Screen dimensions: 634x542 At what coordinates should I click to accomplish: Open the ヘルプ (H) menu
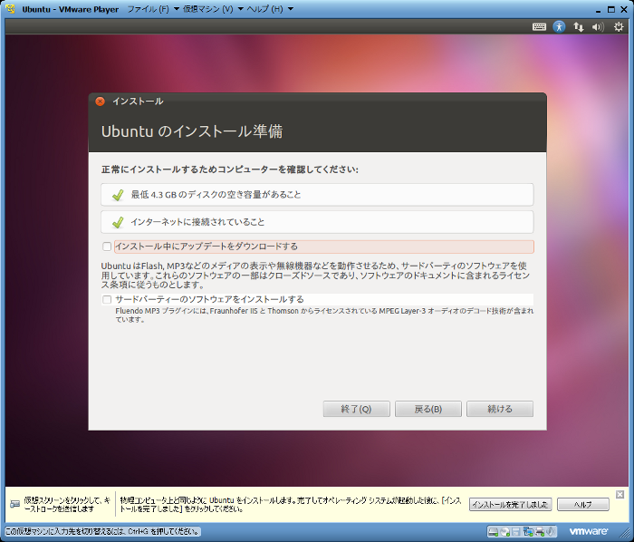coord(264,9)
